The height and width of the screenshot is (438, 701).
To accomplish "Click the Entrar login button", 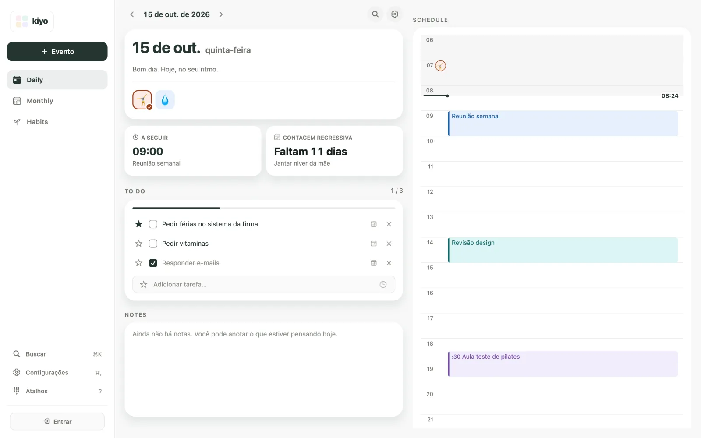I will pyautogui.click(x=57, y=421).
